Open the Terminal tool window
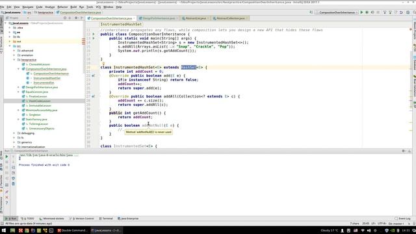This screenshot has width=416, height=234. (x=106, y=218)
